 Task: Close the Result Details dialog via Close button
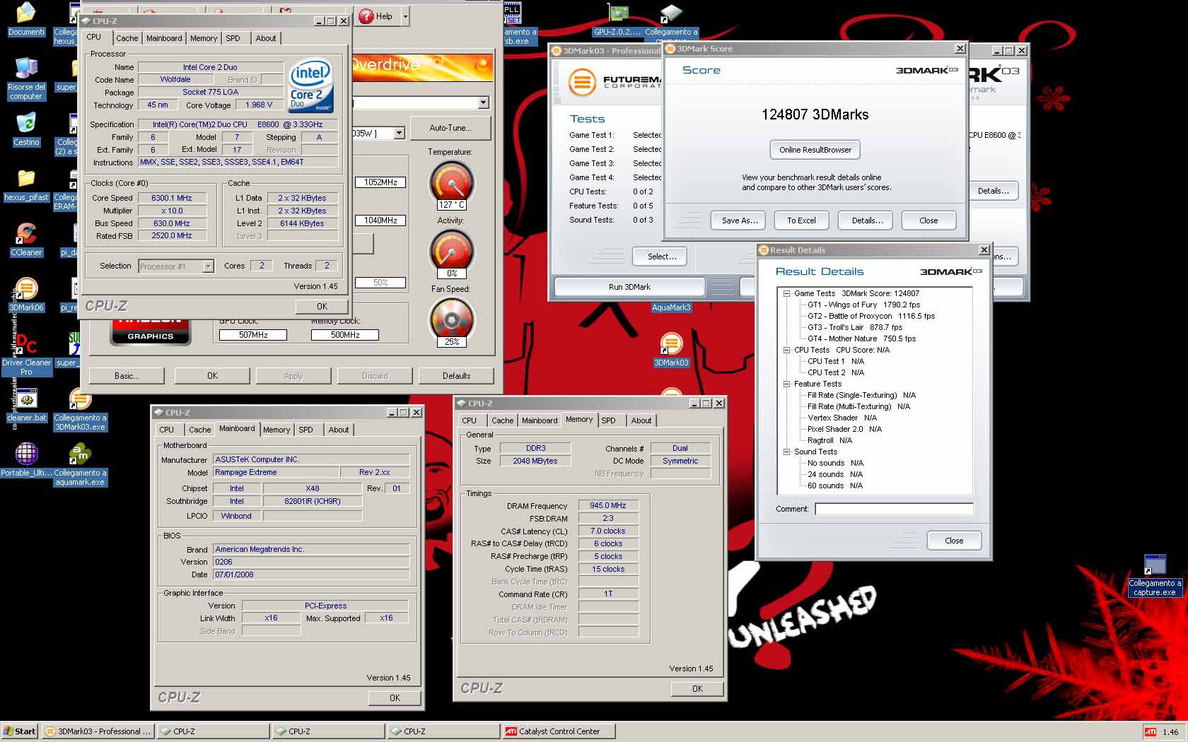pyautogui.click(x=954, y=541)
